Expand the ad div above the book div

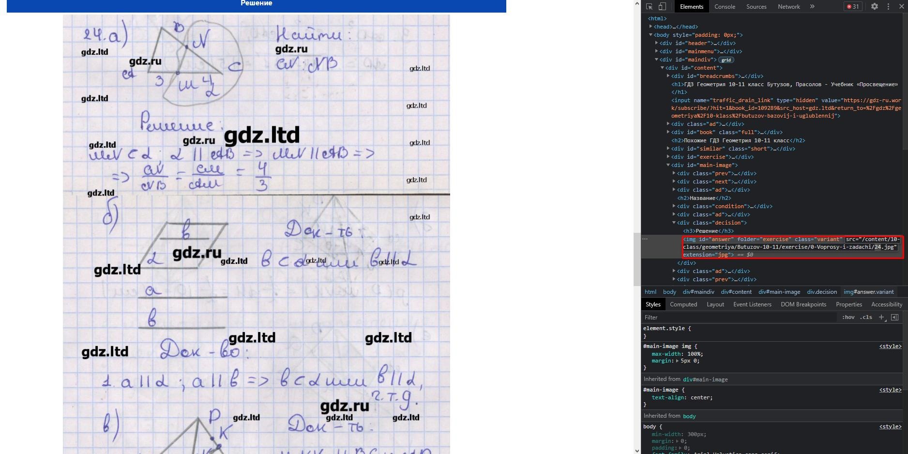point(668,124)
